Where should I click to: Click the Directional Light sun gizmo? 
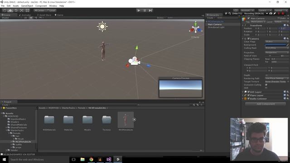coord(102,26)
